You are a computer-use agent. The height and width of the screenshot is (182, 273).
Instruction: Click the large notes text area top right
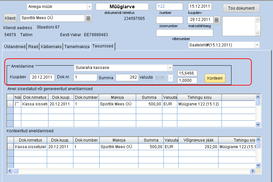[239, 26]
